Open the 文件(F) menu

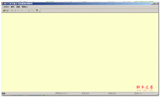[x=6, y=7]
